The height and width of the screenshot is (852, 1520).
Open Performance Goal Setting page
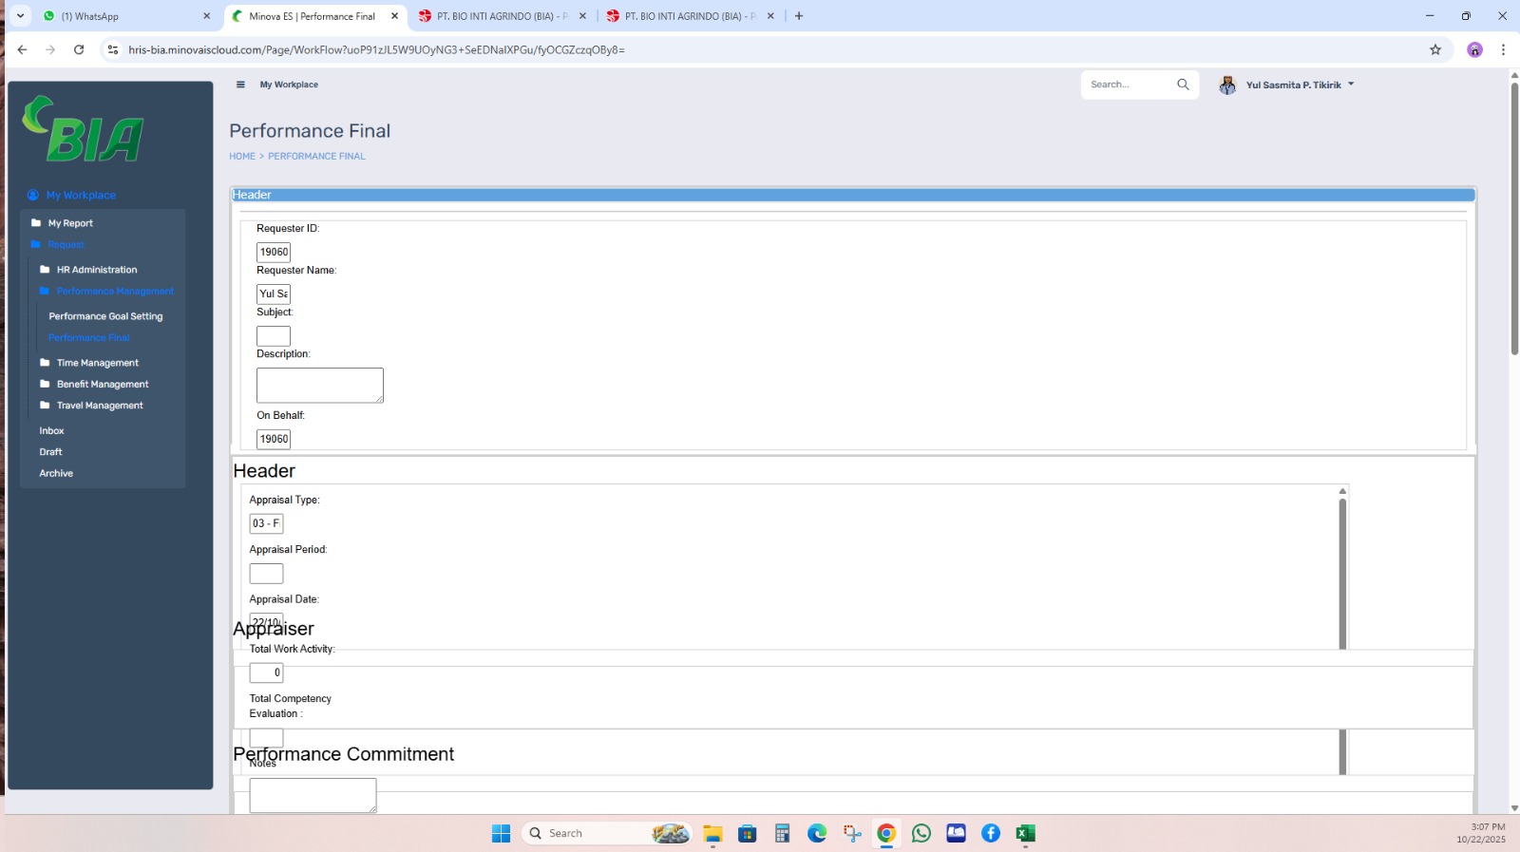coord(105,316)
